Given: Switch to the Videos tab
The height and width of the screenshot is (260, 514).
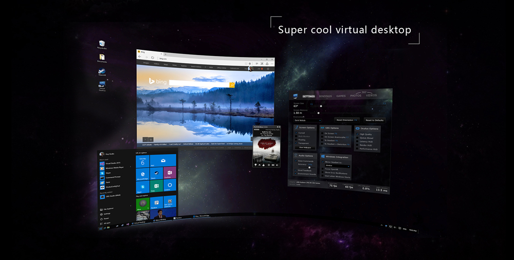Looking at the screenshot, I should pos(372,96).
